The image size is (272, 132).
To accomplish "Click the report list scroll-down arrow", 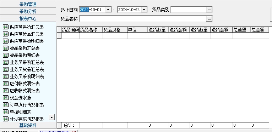I will click(52, 117).
